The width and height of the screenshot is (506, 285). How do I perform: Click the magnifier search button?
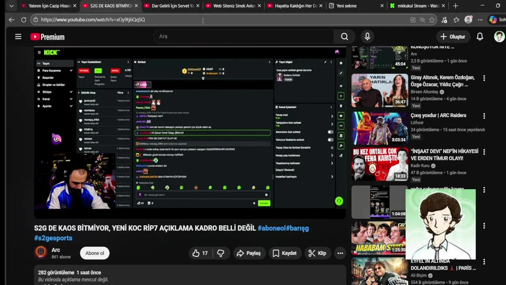(344, 36)
